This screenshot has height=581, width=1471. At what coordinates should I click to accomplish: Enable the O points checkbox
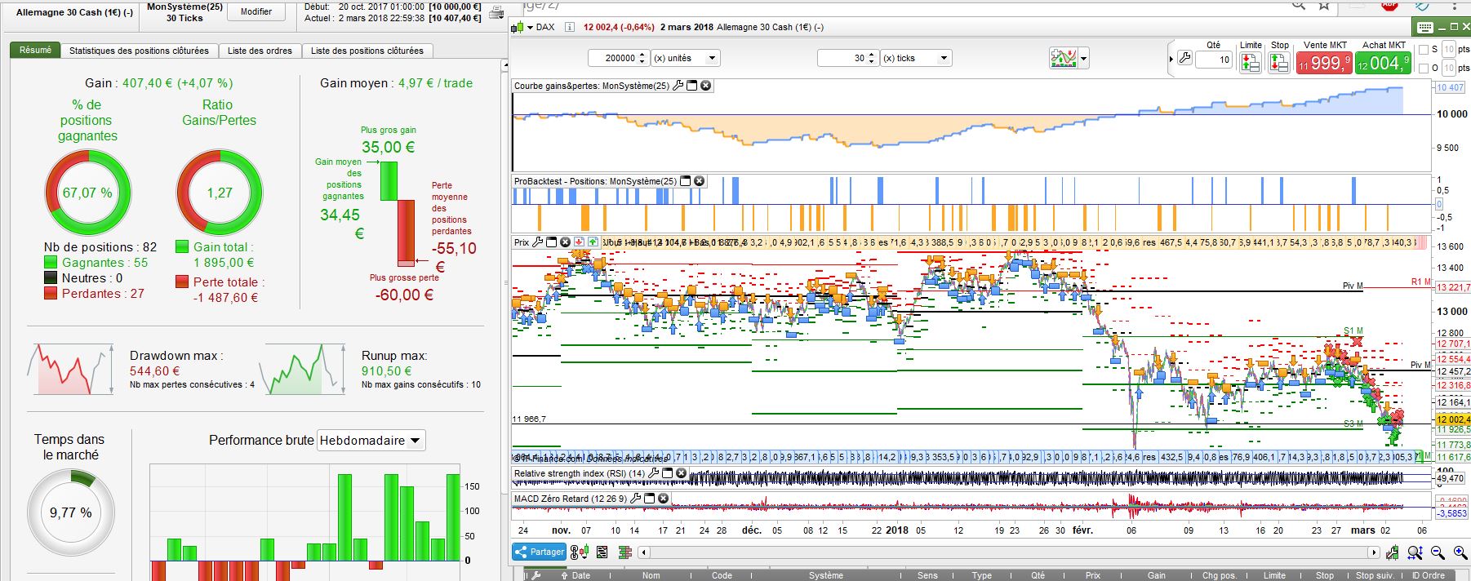pos(1424,69)
